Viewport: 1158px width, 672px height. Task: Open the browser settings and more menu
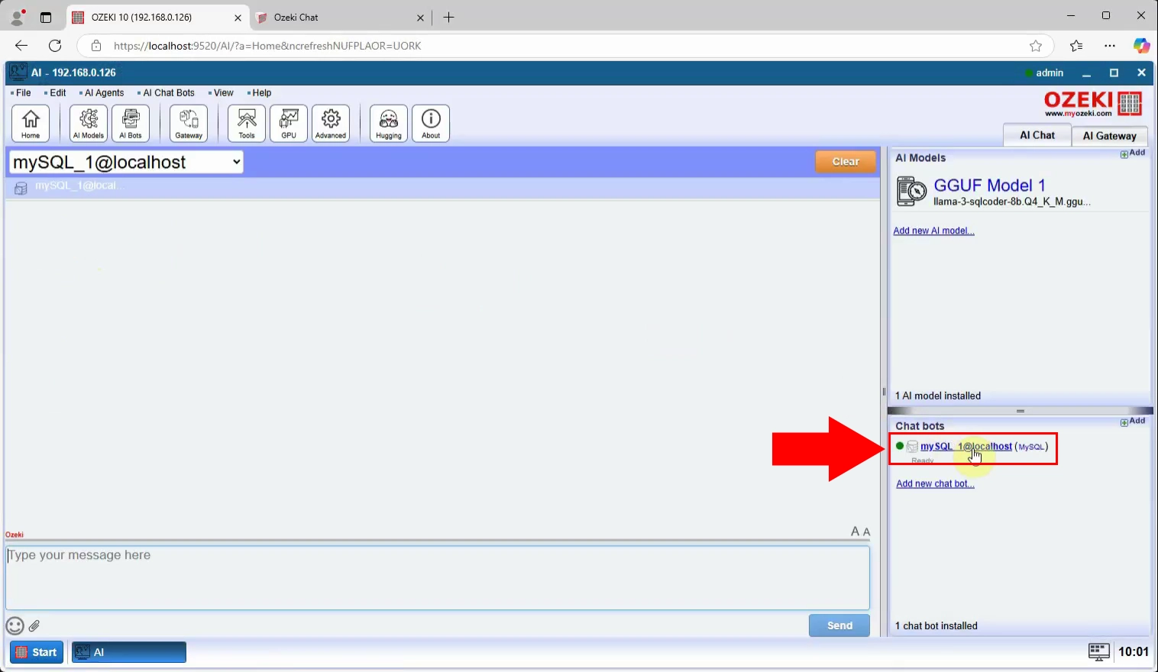coord(1110,46)
